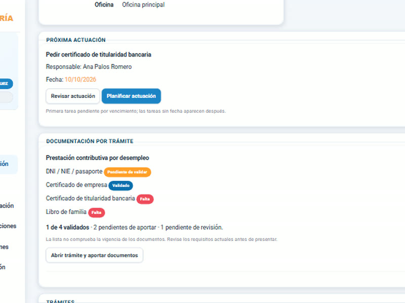Select the 'Pendiente de validar' orange badge

[x=128, y=172]
